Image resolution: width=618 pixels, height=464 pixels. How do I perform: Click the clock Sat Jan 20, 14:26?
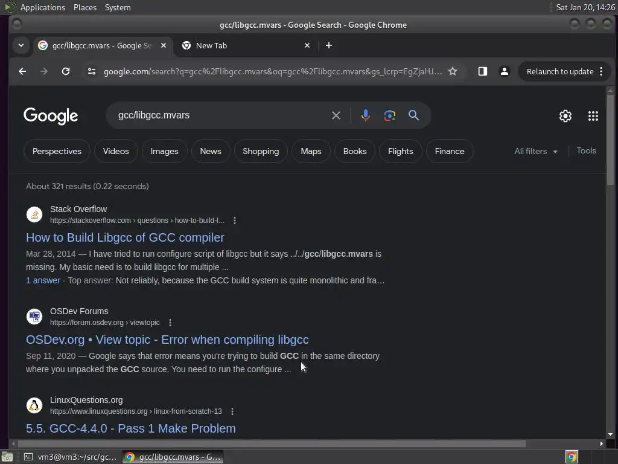coord(585,7)
